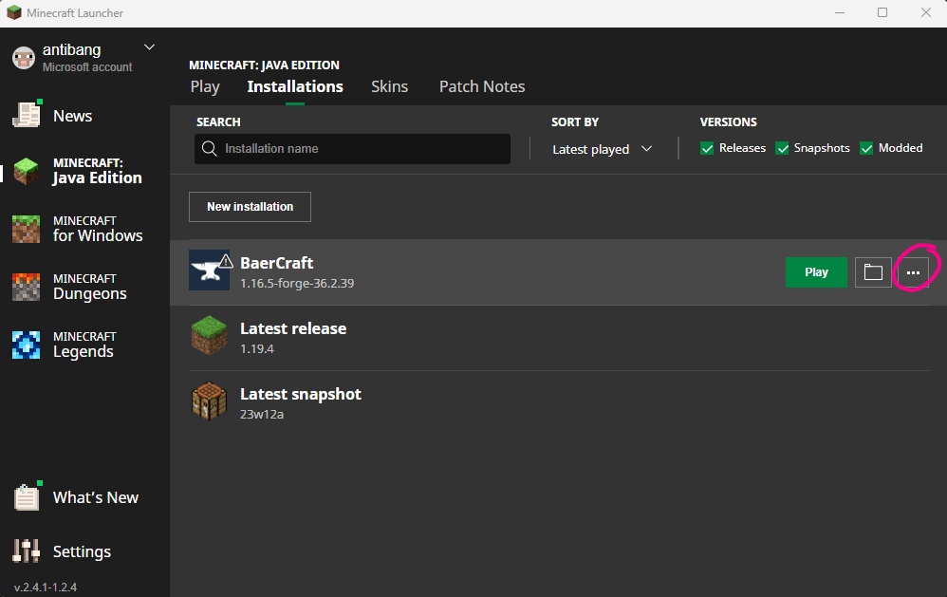Viewport: 947px width, 597px height.
Task: Click the New installation button
Action: tap(251, 207)
